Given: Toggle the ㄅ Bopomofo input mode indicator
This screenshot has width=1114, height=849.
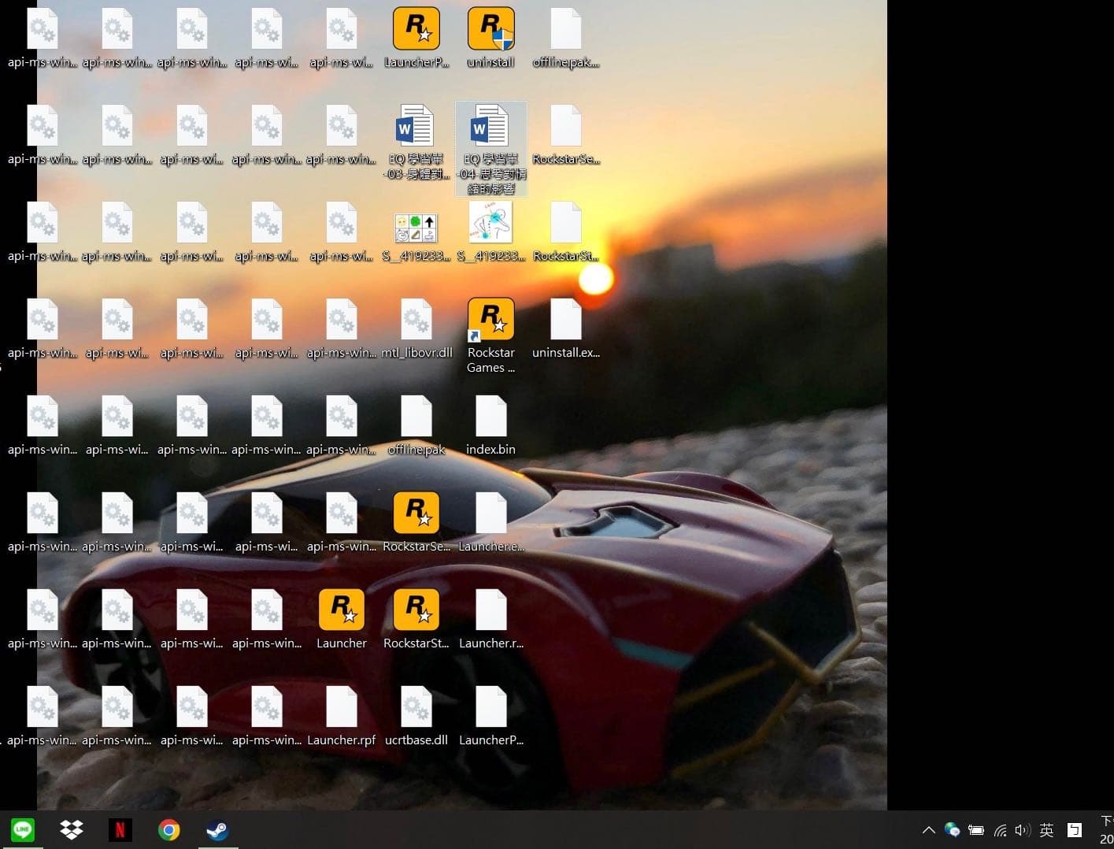Looking at the screenshot, I should coord(1075,829).
